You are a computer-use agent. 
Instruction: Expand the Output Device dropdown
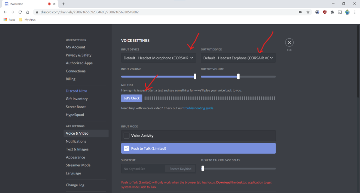click(x=238, y=58)
